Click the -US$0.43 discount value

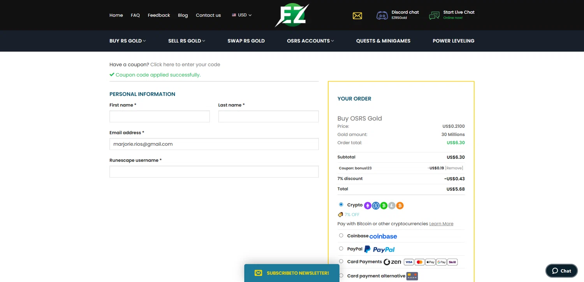454,179
